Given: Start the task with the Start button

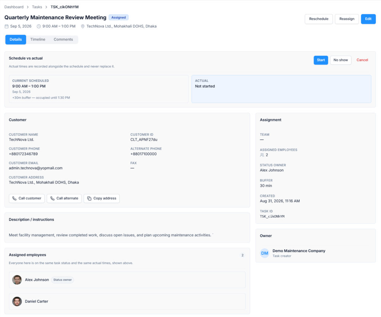Looking at the screenshot, I should tap(321, 60).
